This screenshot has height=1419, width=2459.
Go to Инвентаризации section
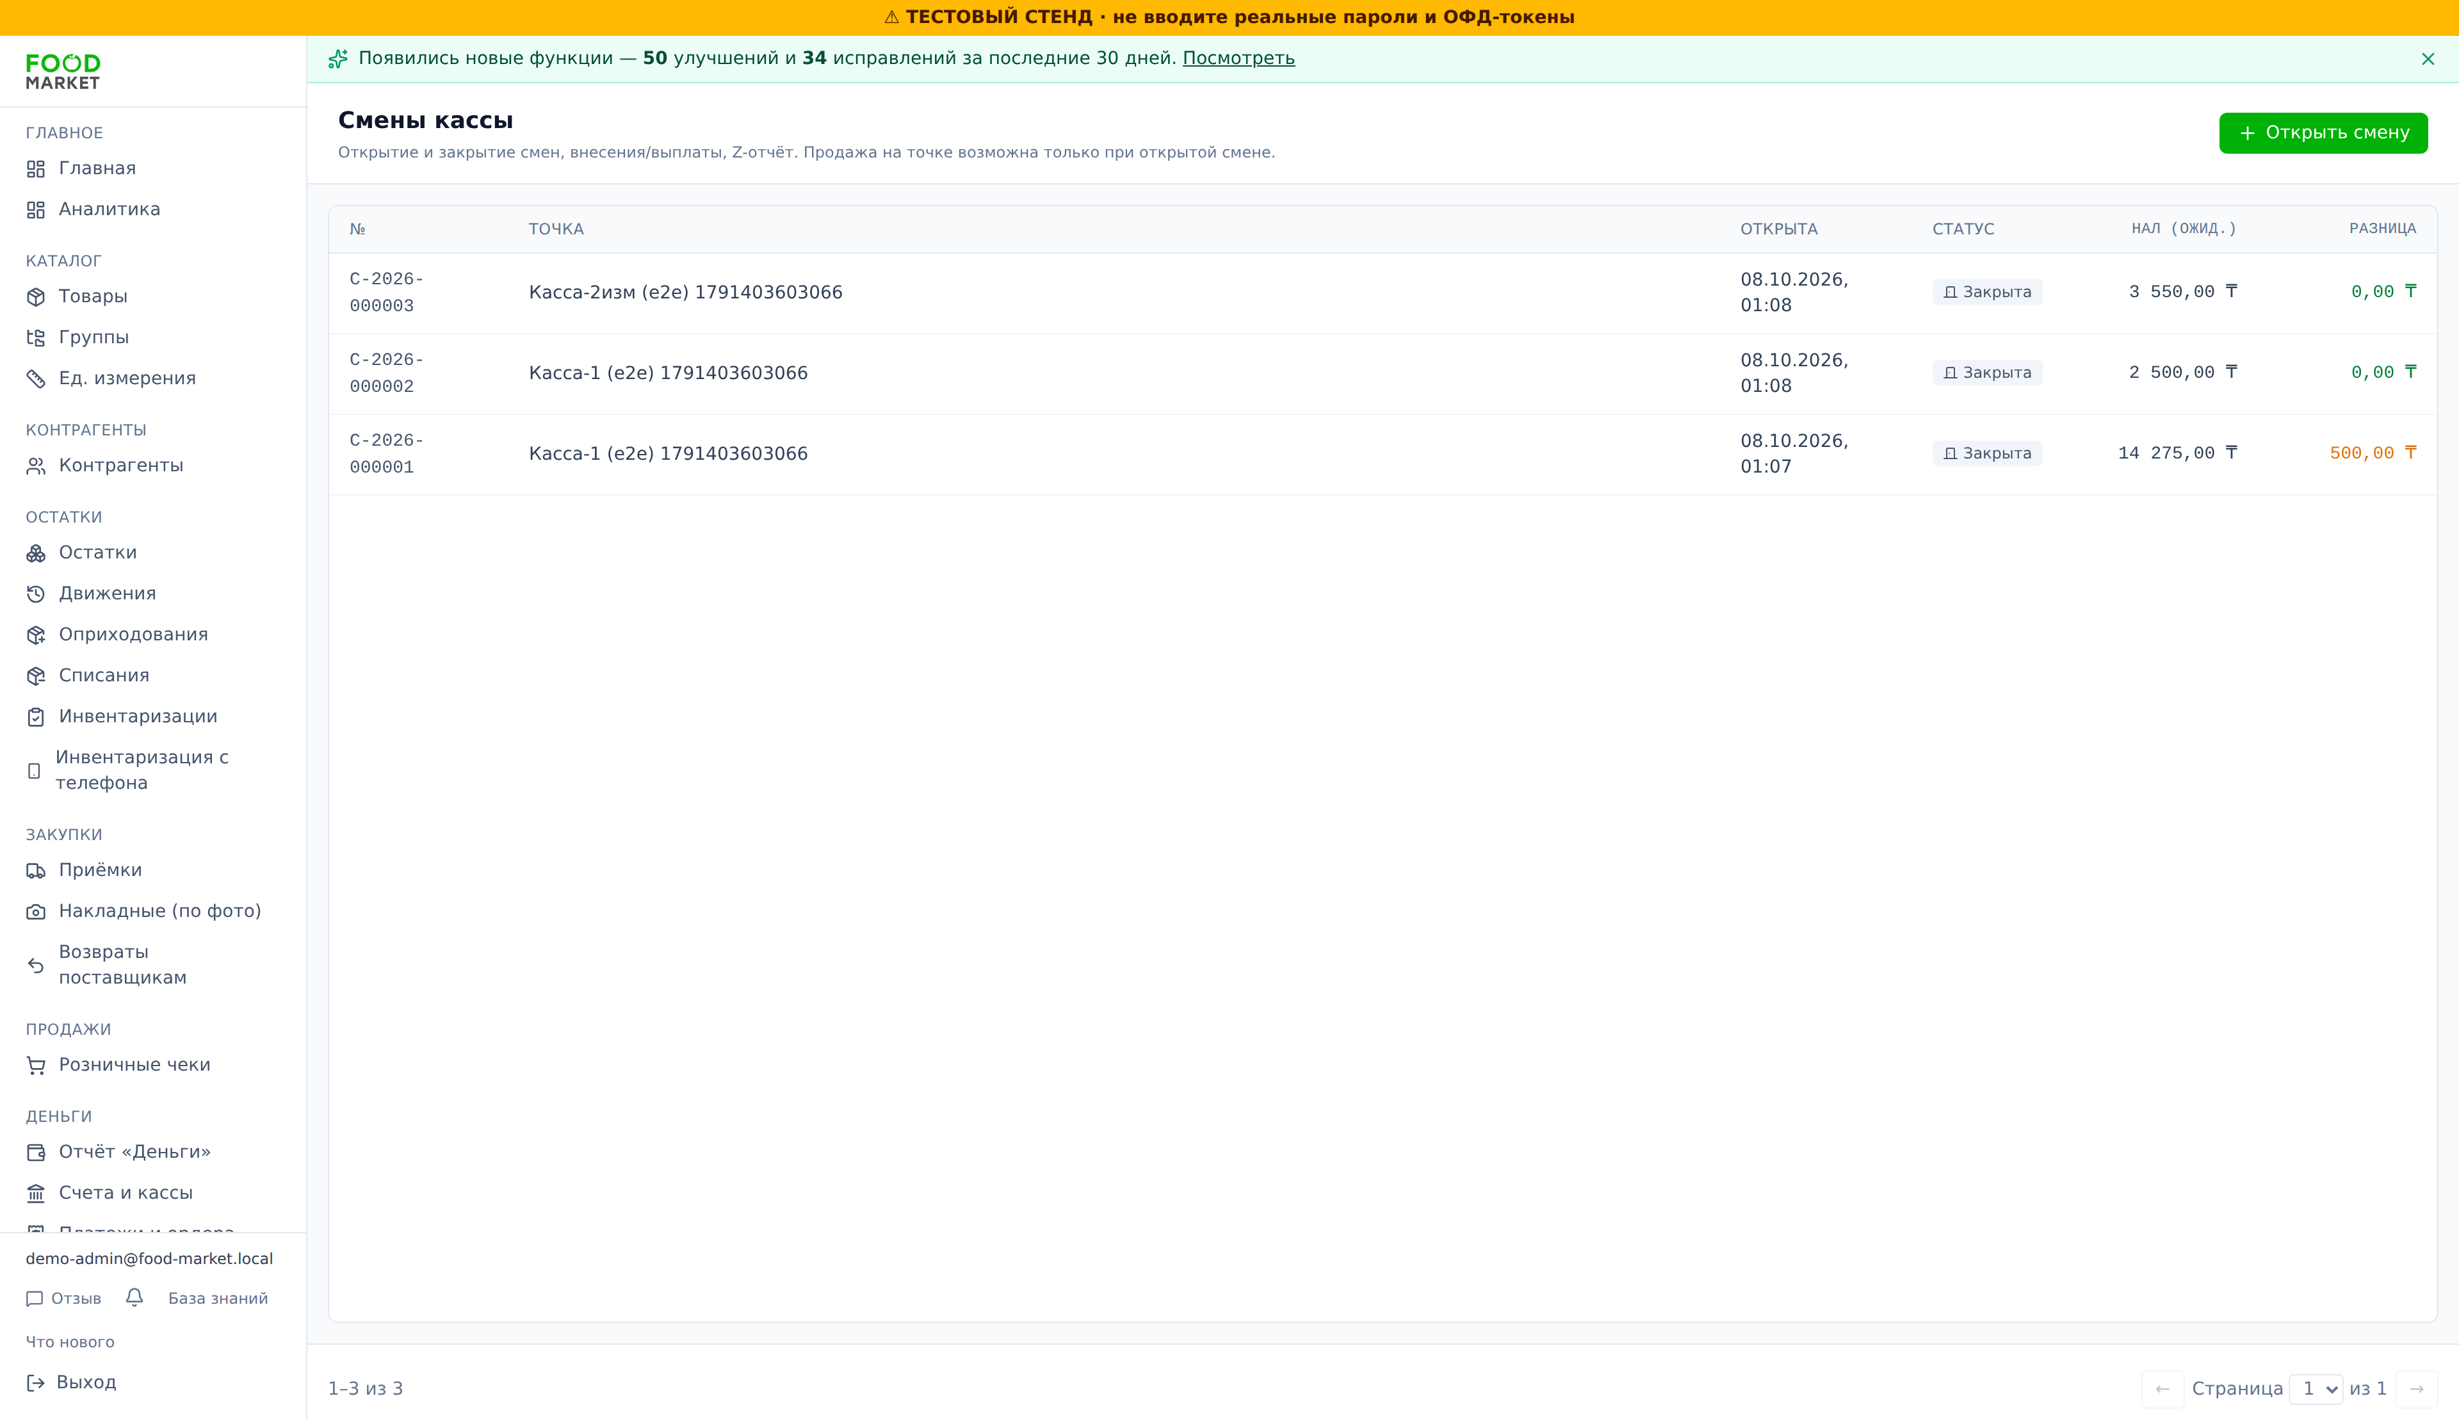(x=138, y=717)
